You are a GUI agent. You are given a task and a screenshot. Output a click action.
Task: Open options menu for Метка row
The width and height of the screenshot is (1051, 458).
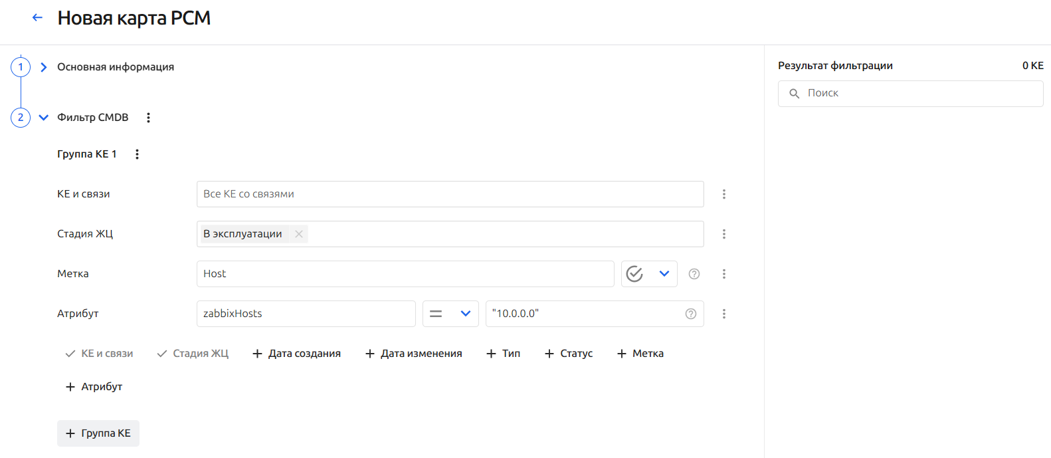(x=724, y=274)
